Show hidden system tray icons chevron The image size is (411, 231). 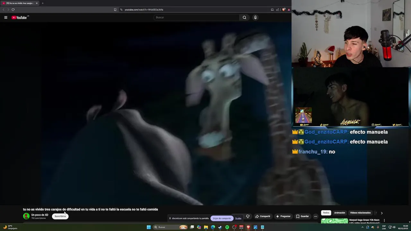[363, 227]
